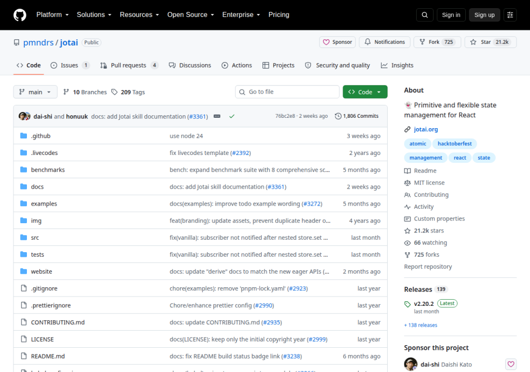
Task: Switch to the Issues tab
Action: tap(70, 65)
